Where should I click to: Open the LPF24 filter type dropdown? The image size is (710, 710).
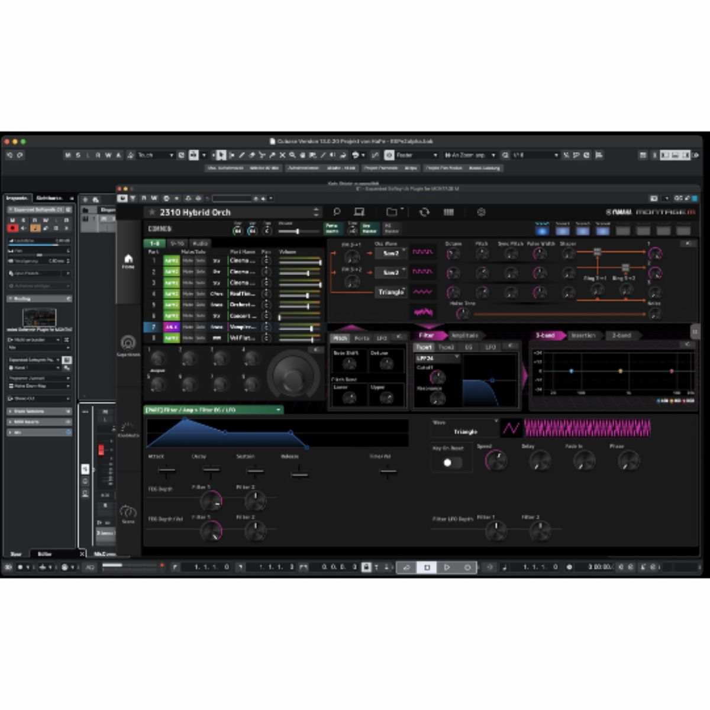point(437,359)
